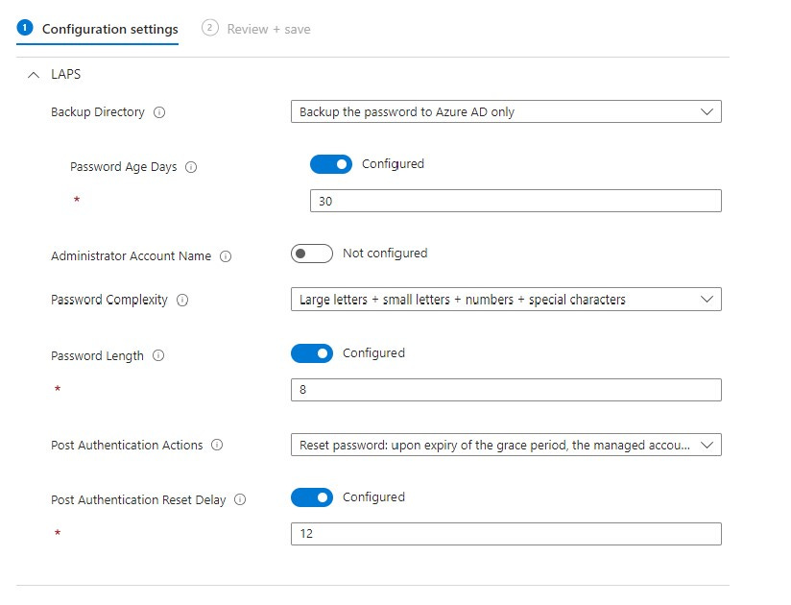This screenshot has height=605, width=791.
Task: Disable Post Authentication Reset Delay
Action: click(x=312, y=497)
